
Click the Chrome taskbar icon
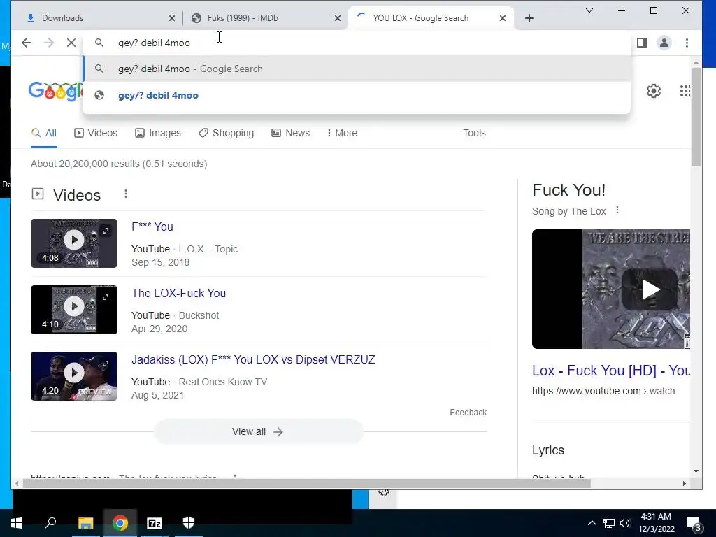[120, 523]
